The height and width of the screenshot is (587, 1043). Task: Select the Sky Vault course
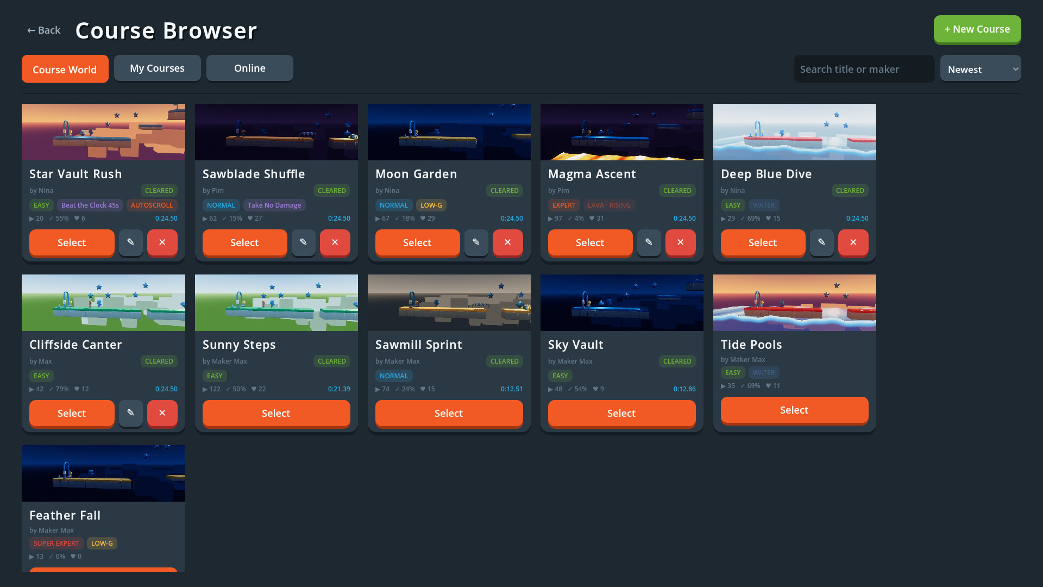point(621,413)
